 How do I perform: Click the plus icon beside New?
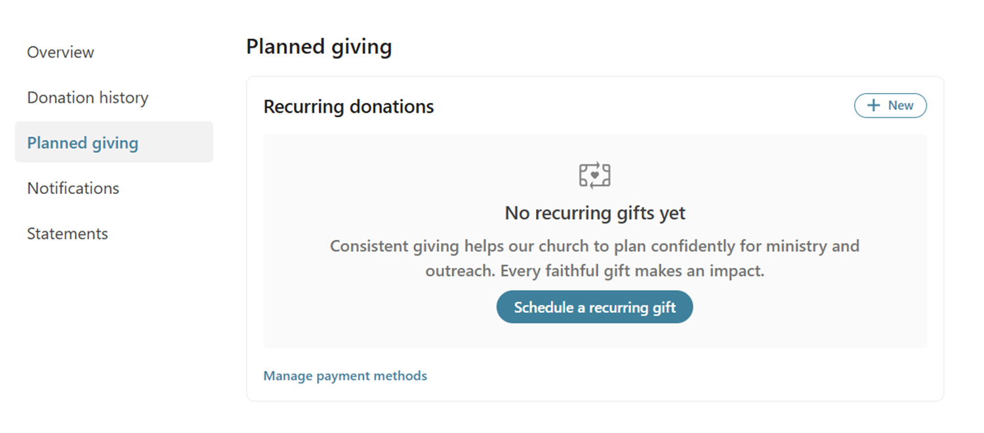[874, 105]
